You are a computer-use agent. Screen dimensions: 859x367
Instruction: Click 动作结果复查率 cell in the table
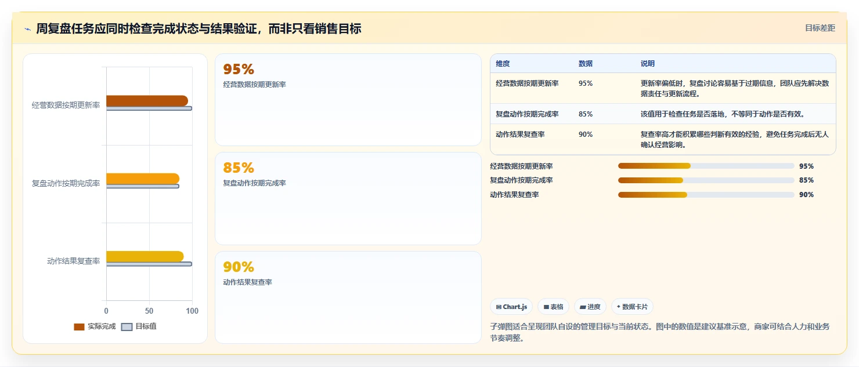coord(521,135)
